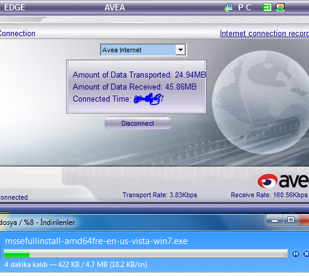Maximize the İndirilenler downloads window
Screen dimensions: 309x276
tap(291, 220)
